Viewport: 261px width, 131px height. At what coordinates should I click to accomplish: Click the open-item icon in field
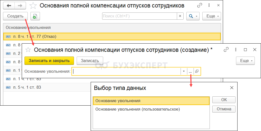tap(197, 71)
